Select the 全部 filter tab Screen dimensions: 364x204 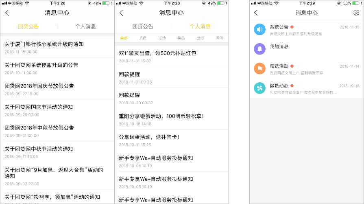(x=124, y=38)
